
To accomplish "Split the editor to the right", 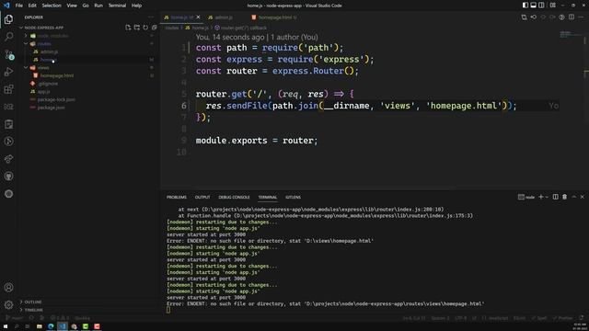I will click(572, 17).
